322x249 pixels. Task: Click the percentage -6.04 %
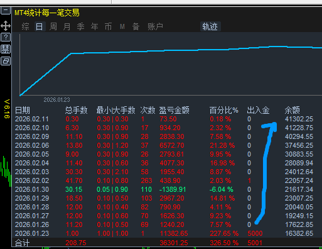pos(222,189)
